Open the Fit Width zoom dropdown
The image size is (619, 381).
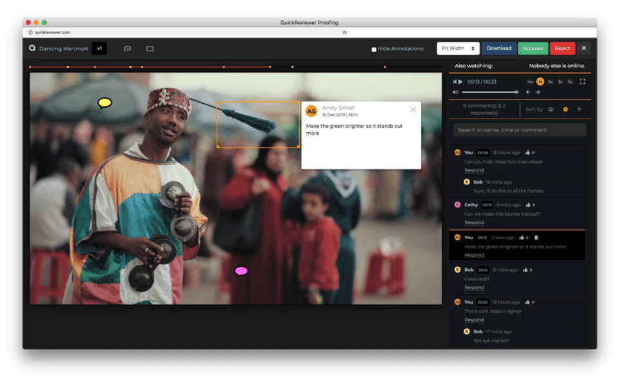point(458,48)
